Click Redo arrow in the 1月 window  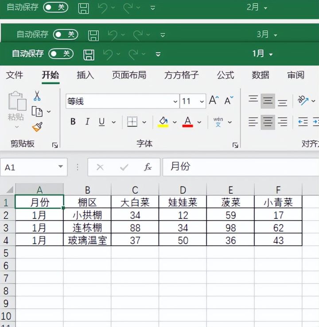coord(133,54)
